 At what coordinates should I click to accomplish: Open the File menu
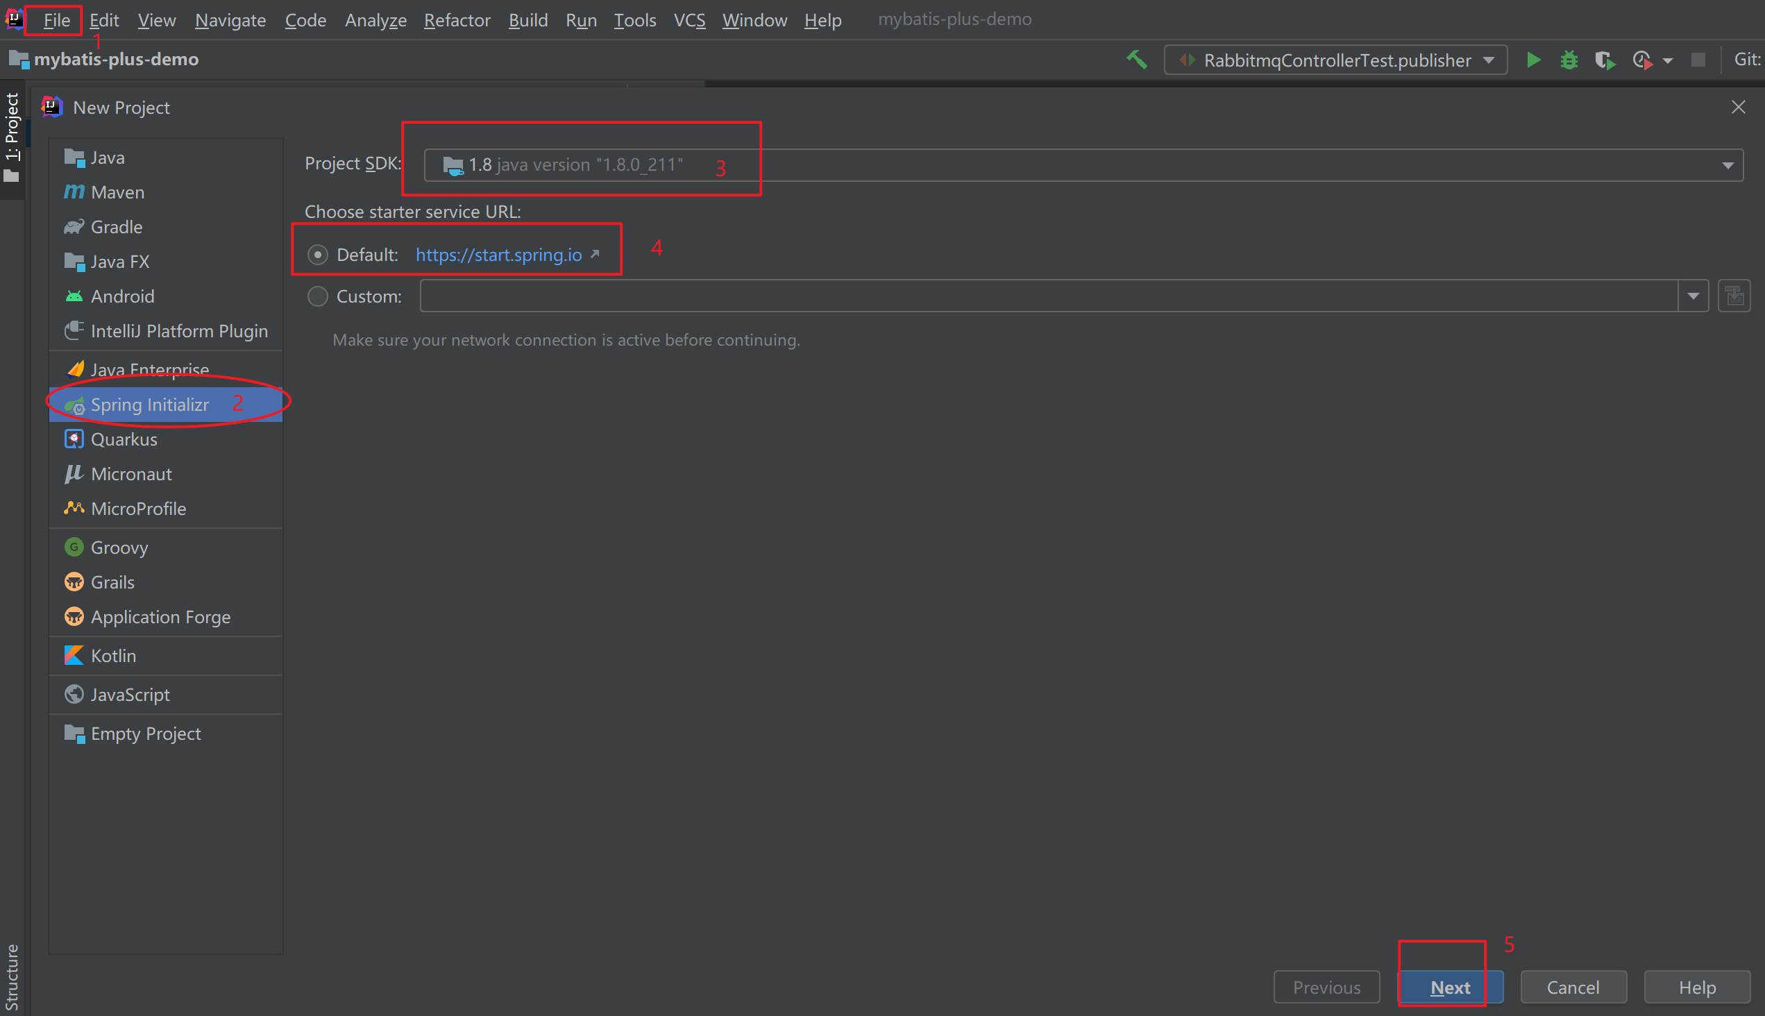click(56, 20)
